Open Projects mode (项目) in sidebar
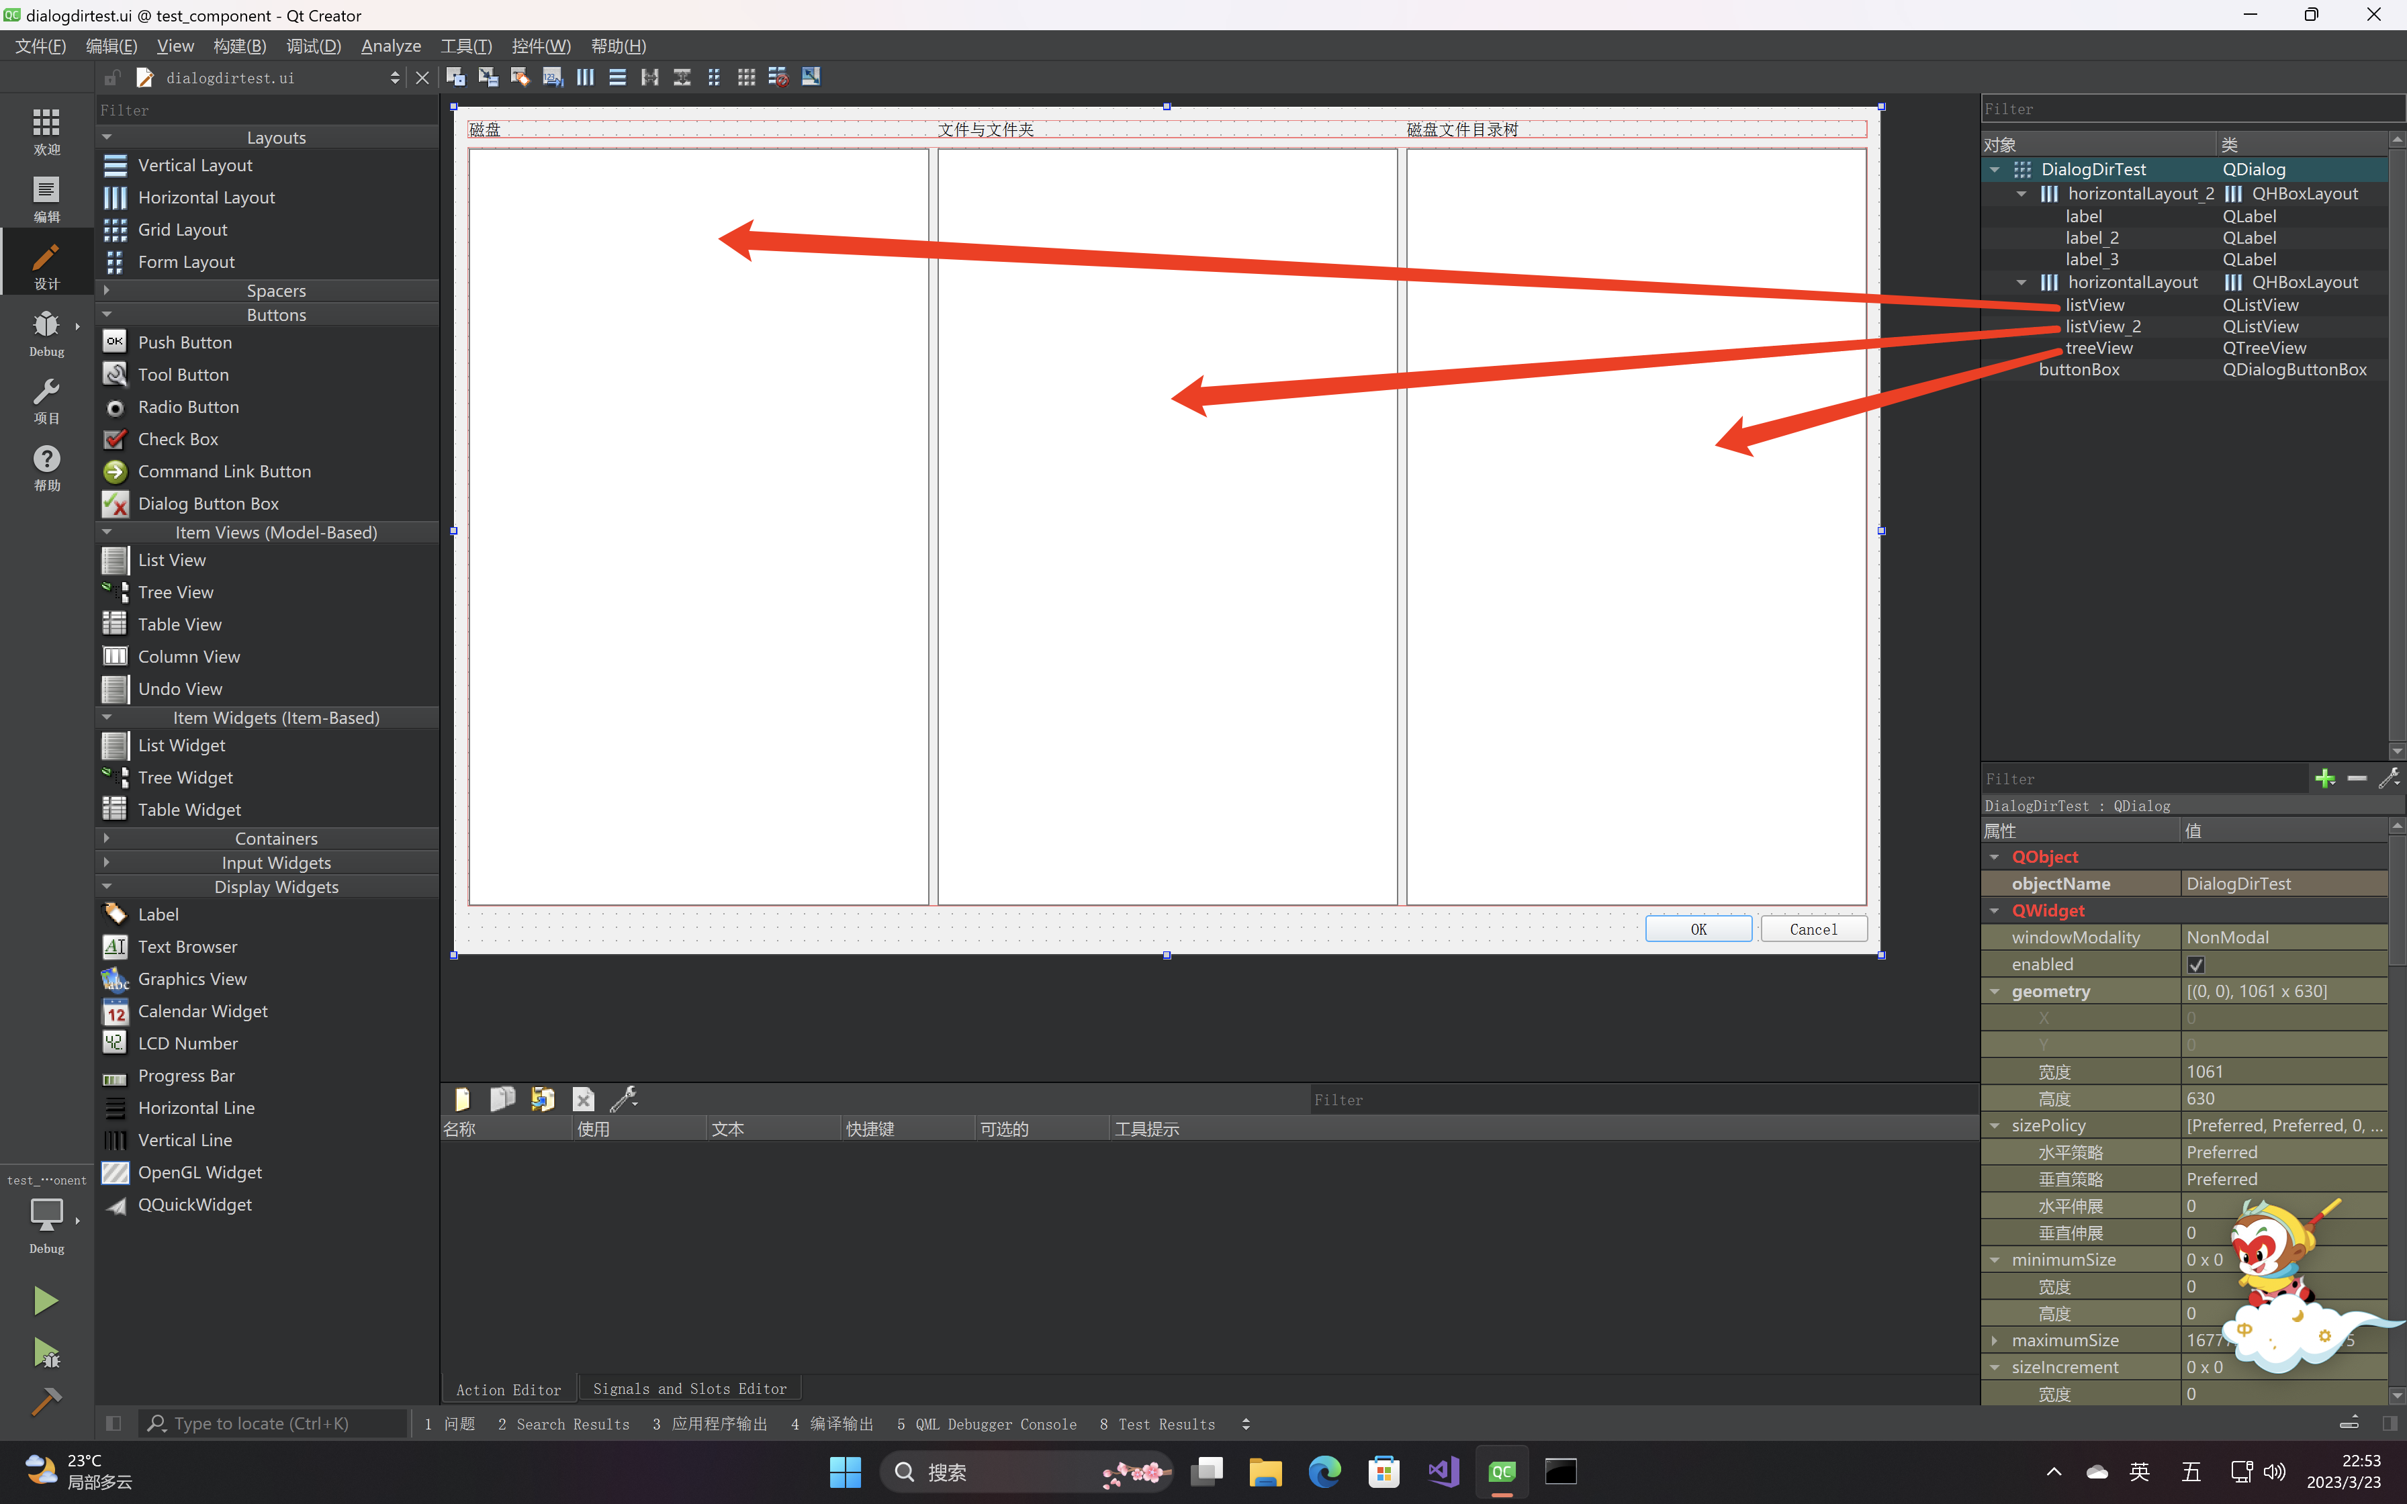The height and width of the screenshot is (1504, 2407). (47, 401)
